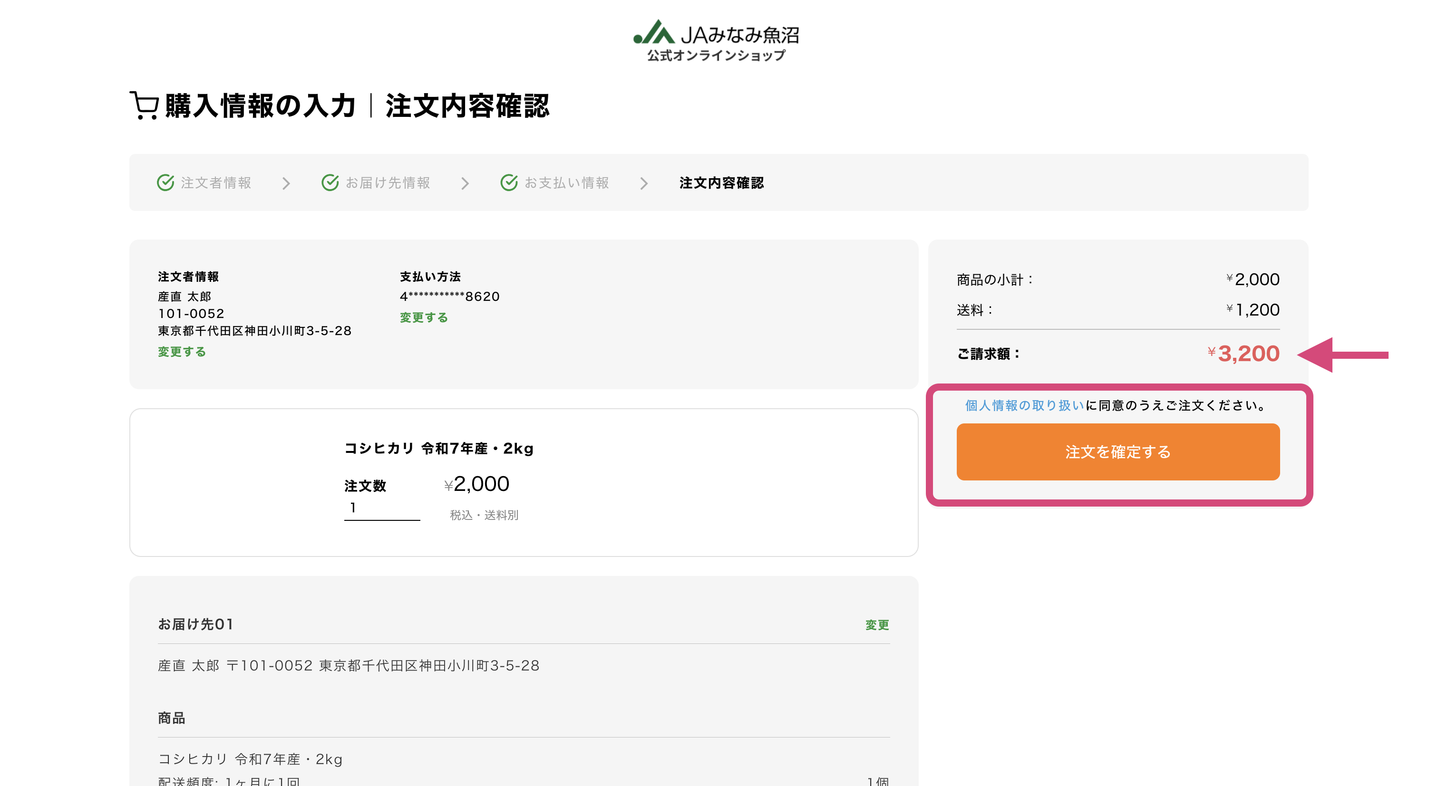Click chevron arrow after お届け先情報 step
This screenshot has height=786, width=1438.
[x=465, y=183]
